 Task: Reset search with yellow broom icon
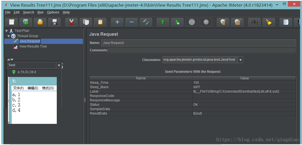pos(269,22)
